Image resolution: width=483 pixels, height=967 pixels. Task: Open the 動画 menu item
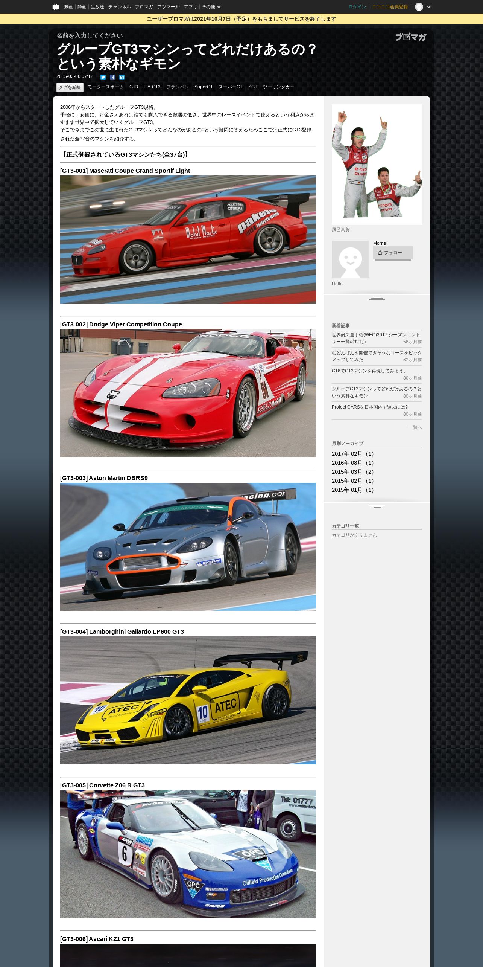[69, 7]
